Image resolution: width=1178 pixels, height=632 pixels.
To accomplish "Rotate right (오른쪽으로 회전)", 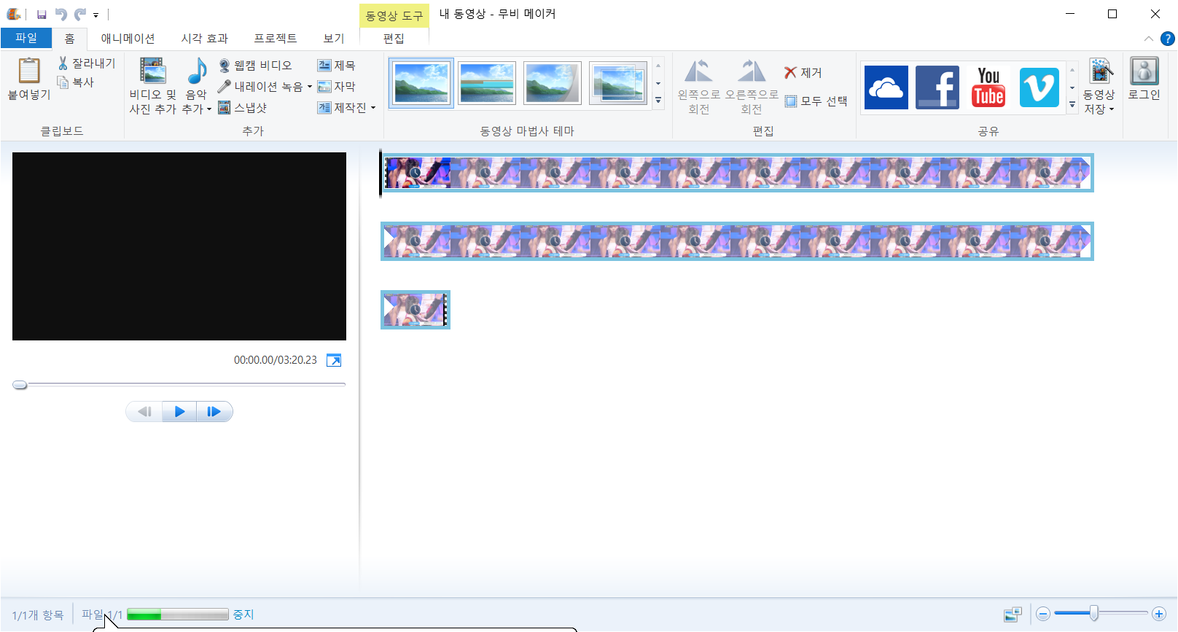I will click(x=751, y=87).
